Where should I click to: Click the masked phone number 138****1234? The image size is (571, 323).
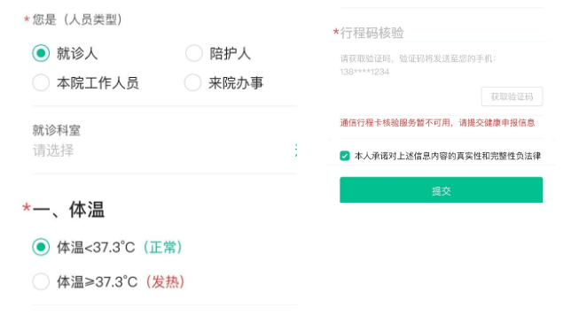click(x=364, y=72)
